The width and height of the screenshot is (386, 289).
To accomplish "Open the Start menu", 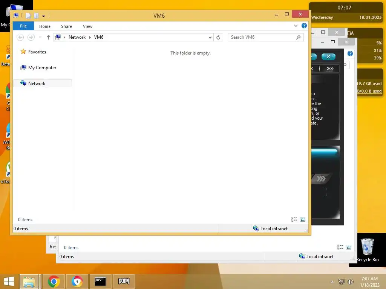I will pos(9,281).
